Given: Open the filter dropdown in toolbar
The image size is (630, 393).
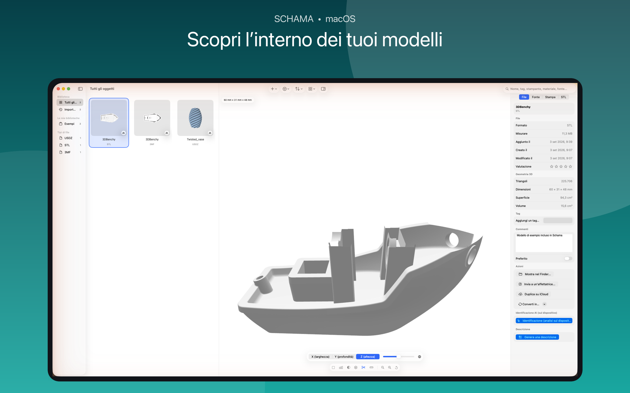Looking at the screenshot, I should click(286, 89).
